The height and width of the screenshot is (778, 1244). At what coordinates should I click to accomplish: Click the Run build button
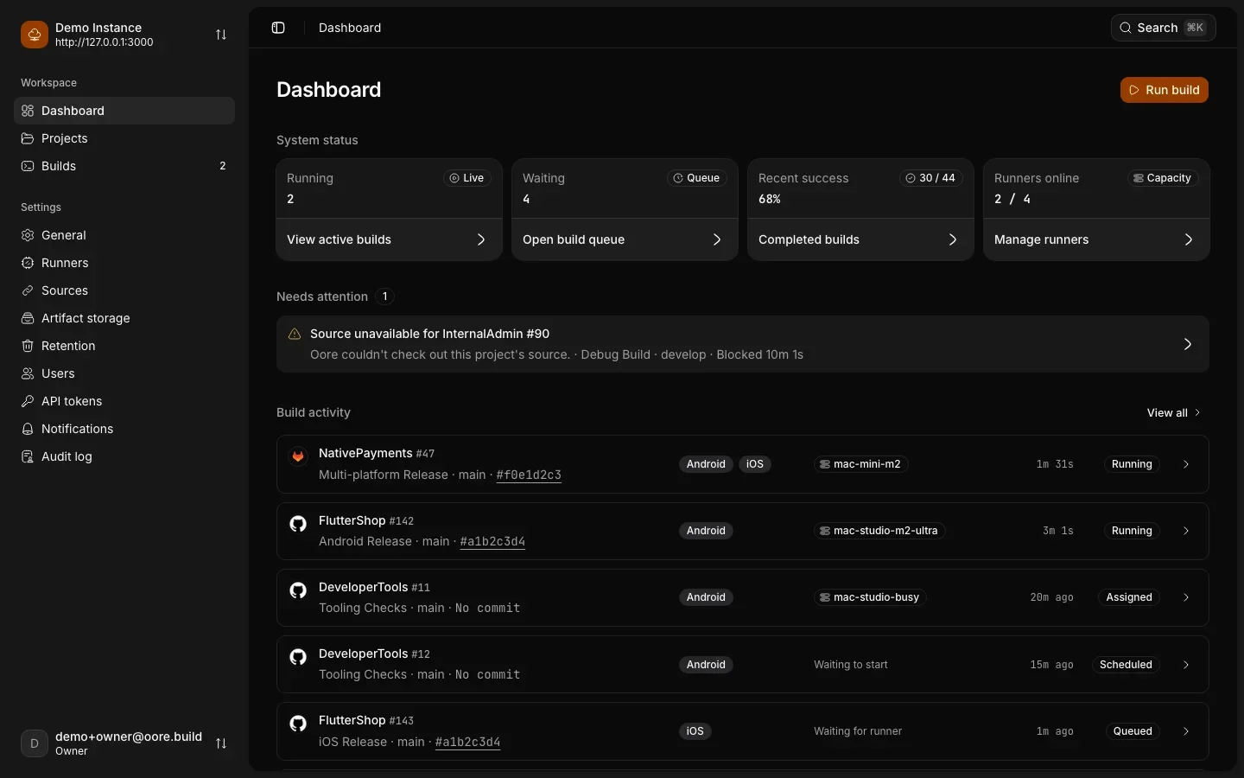coord(1165,90)
